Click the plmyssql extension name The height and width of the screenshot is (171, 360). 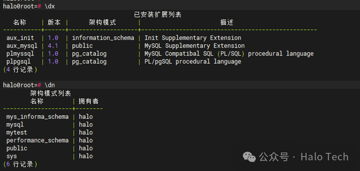(20, 54)
